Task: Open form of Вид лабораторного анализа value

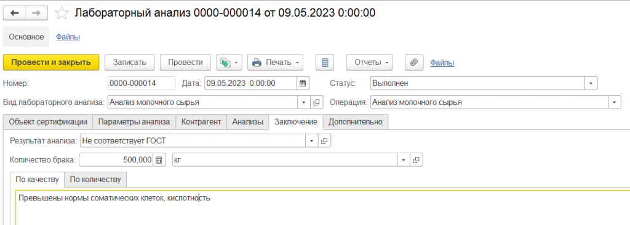Action: tap(316, 102)
